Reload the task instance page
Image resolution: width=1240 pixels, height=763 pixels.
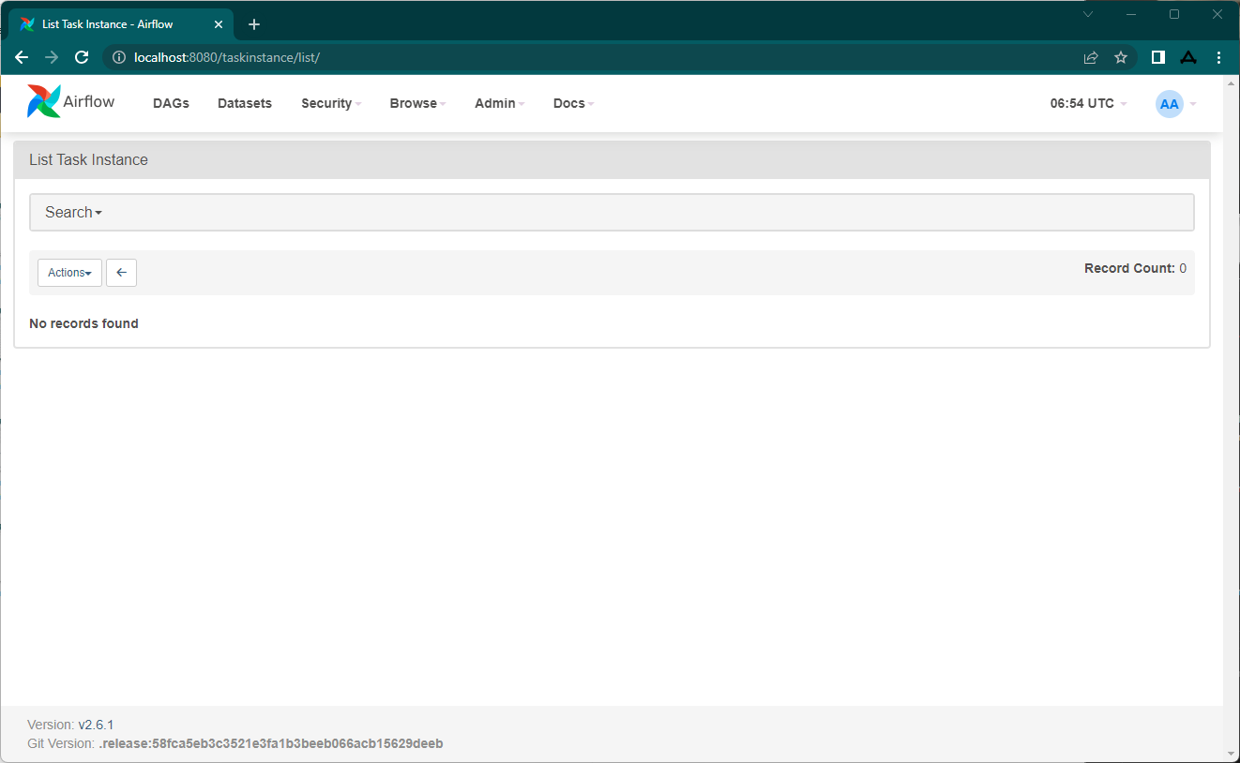click(x=82, y=57)
